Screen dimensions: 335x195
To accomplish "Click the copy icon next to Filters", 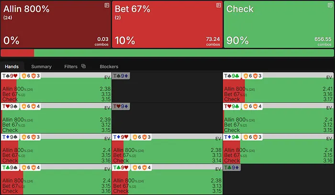I will [84, 66].
